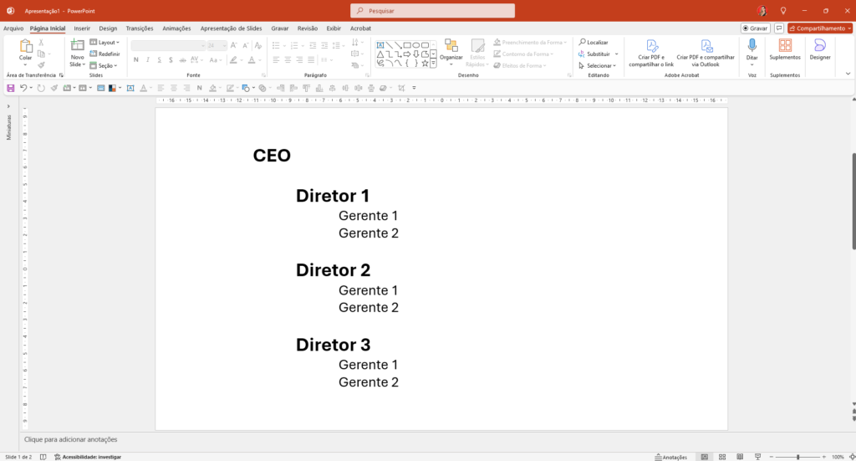Click the Compartilhamento button
The width and height of the screenshot is (856, 461).
point(819,28)
